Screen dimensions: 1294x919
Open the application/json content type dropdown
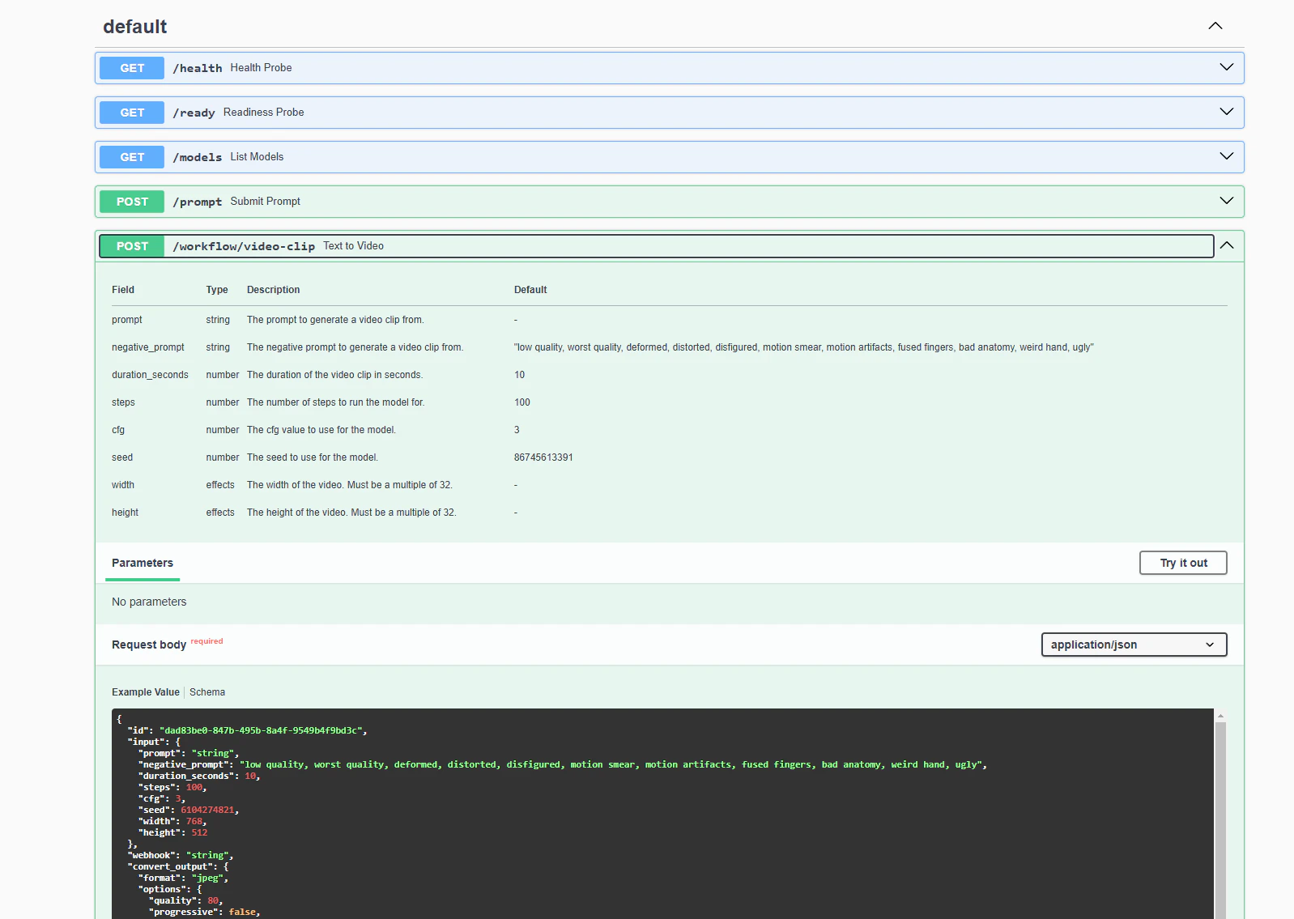pos(1133,645)
